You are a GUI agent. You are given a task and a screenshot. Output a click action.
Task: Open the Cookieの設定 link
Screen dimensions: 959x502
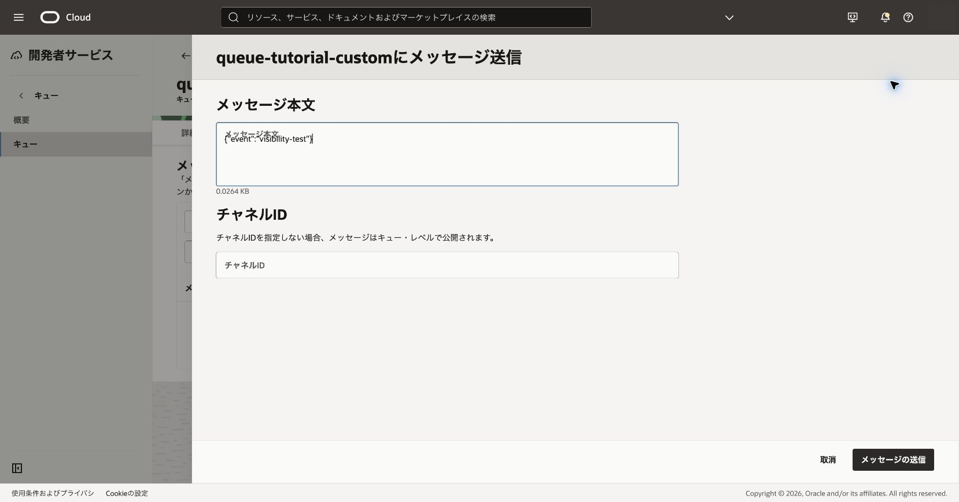(127, 493)
